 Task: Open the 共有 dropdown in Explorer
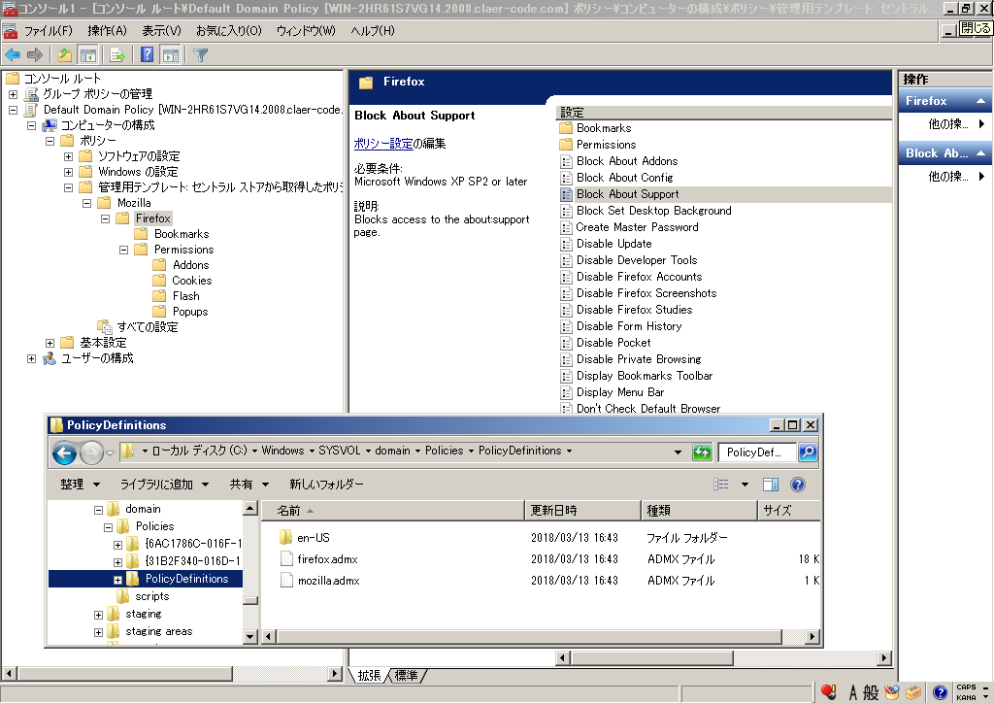tap(249, 485)
